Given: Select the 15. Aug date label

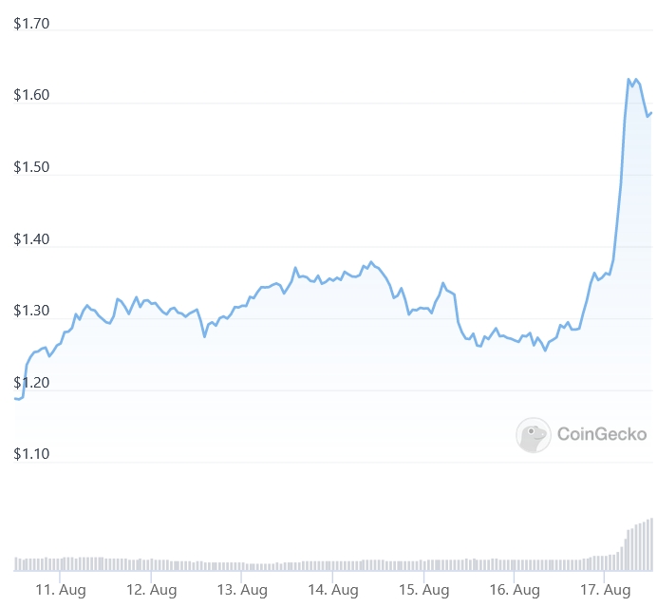Looking at the screenshot, I should click(422, 590).
